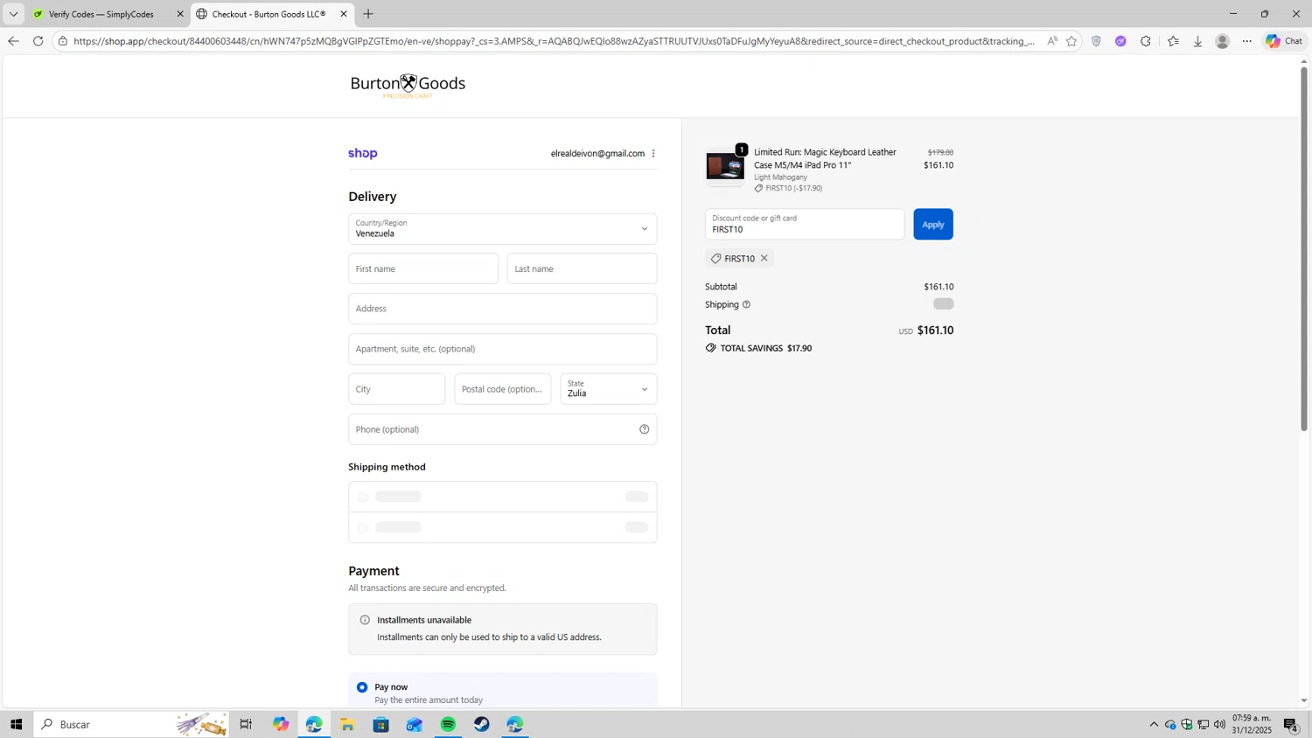Open Outlook from the taskbar
The width and height of the screenshot is (1312, 738).
pyautogui.click(x=415, y=724)
